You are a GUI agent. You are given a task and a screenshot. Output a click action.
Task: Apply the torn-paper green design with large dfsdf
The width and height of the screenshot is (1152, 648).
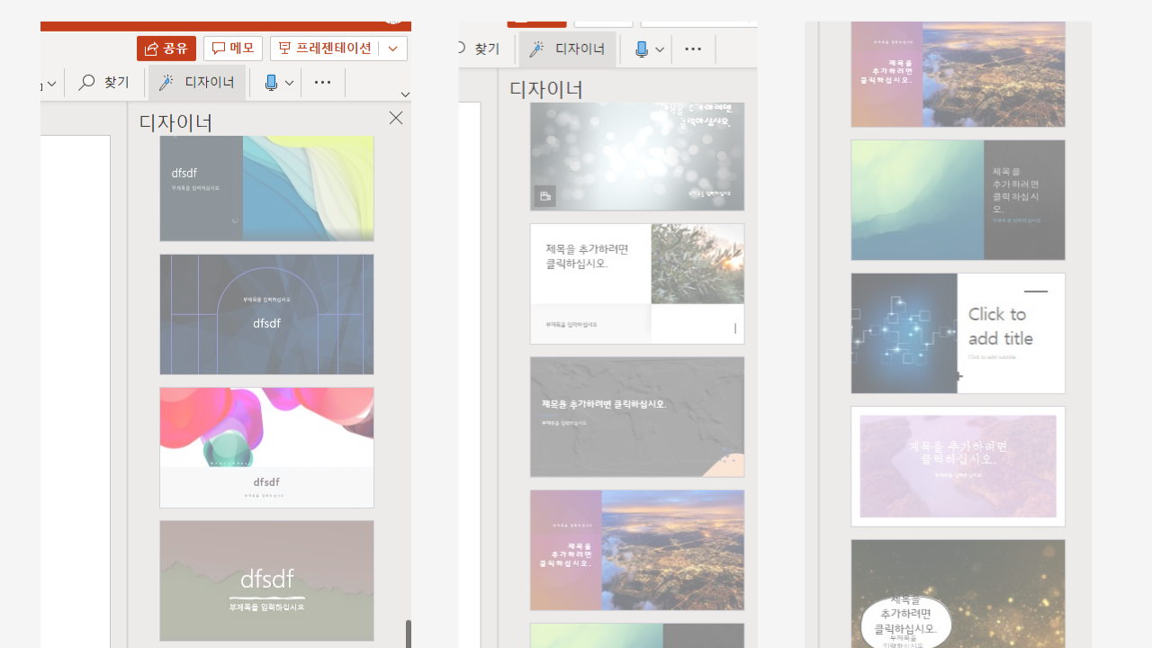coord(267,580)
